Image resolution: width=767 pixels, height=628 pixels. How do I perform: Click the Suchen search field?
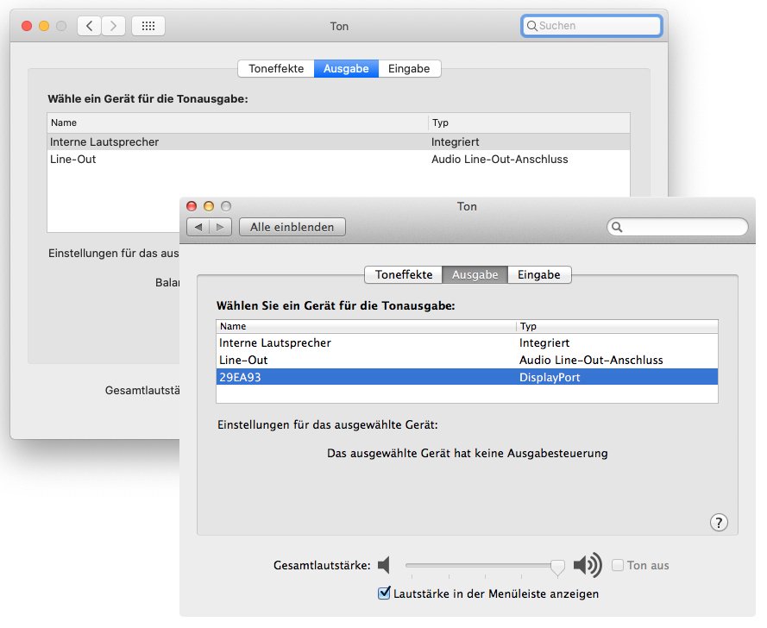click(592, 26)
